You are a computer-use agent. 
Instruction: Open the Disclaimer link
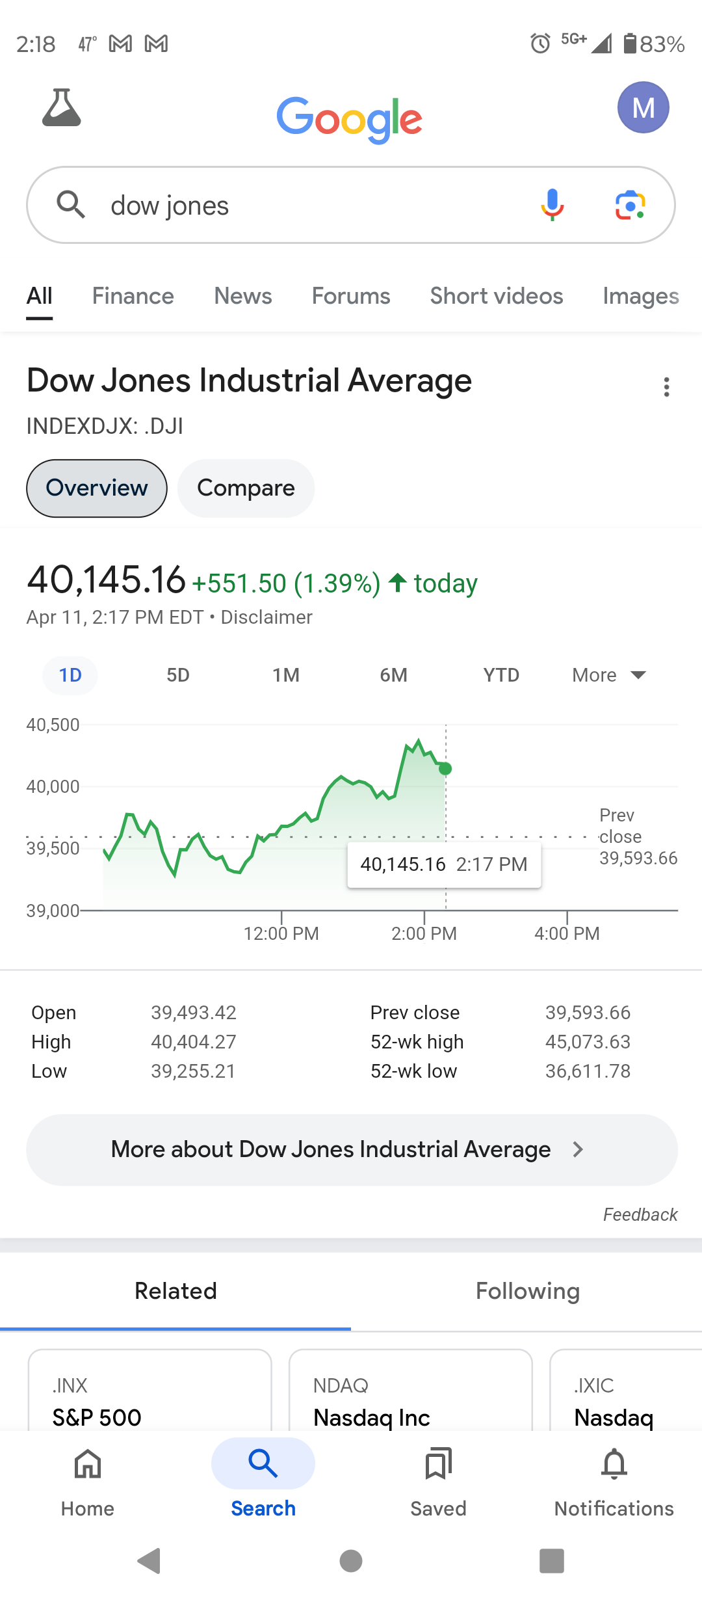tap(266, 617)
